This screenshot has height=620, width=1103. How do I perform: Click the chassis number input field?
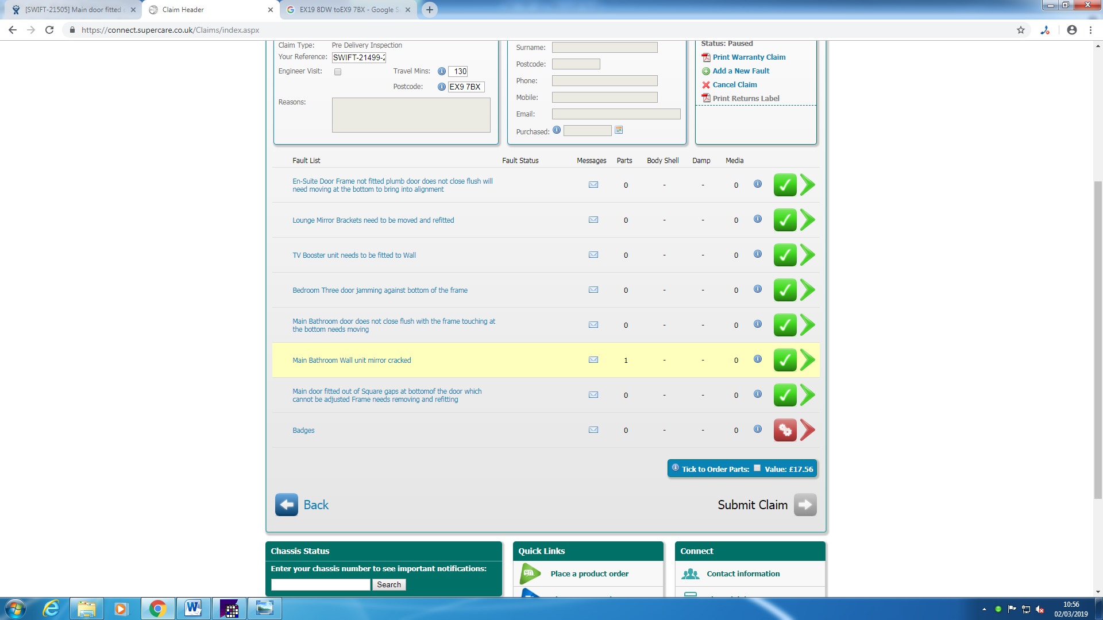(321, 584)
